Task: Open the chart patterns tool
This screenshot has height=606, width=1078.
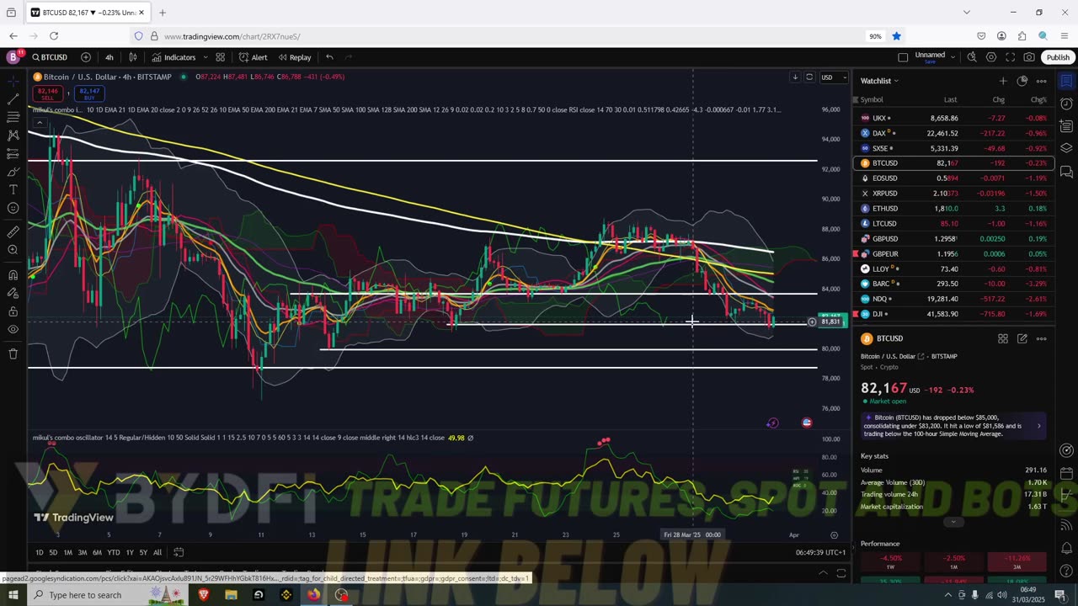Action: click(x=13, y=136)
